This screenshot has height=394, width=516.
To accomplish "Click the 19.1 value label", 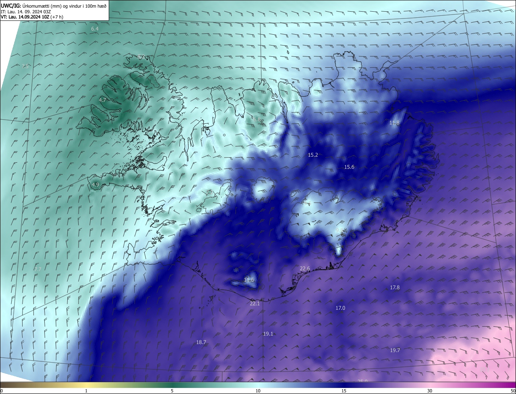I will point(268,334).
